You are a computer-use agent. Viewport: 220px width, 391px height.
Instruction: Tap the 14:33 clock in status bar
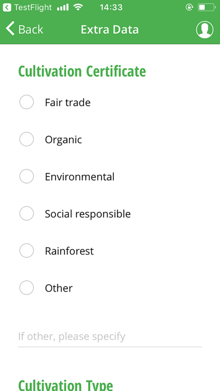point(111,7)
